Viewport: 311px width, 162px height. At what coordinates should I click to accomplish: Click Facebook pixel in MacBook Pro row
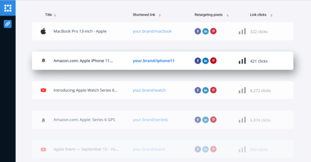pyautogui.click(x=198, y=31)
